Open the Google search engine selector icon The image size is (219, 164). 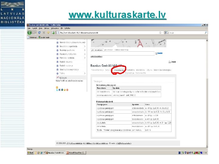[x=167, y=32]
